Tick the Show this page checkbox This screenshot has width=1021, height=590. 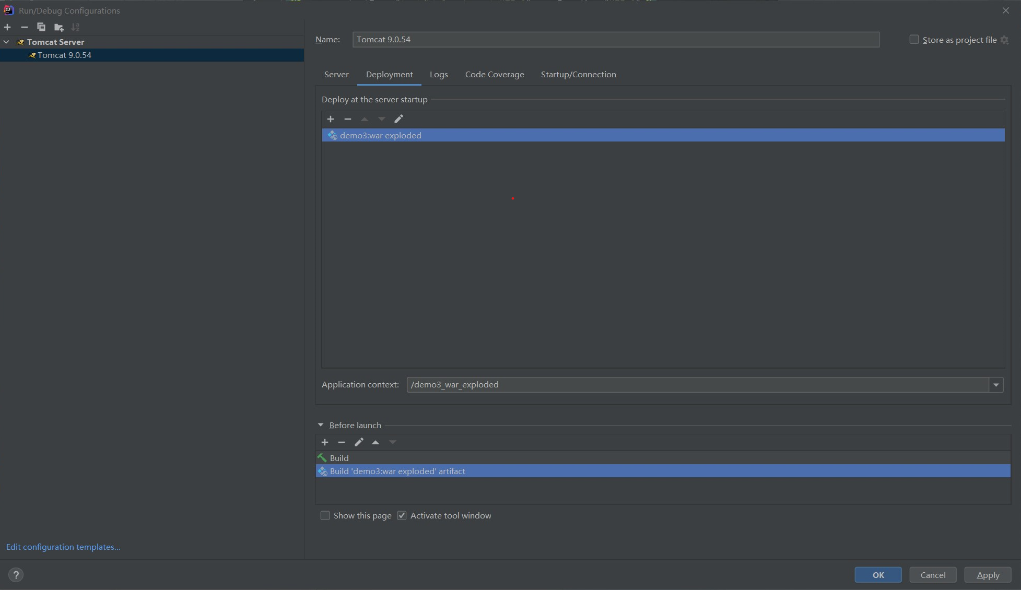pyautogui.click(x=325, y=515)
